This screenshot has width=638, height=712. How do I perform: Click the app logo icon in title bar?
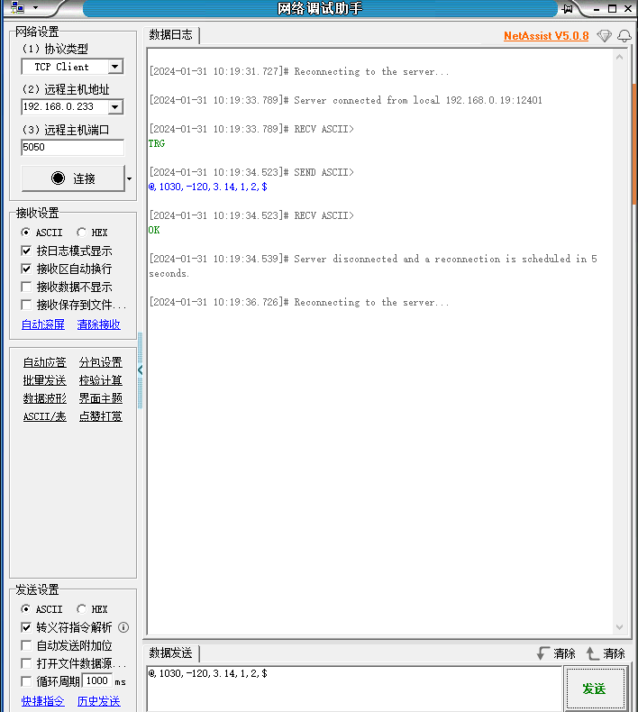pyautogui.click(x=17, y=8)
